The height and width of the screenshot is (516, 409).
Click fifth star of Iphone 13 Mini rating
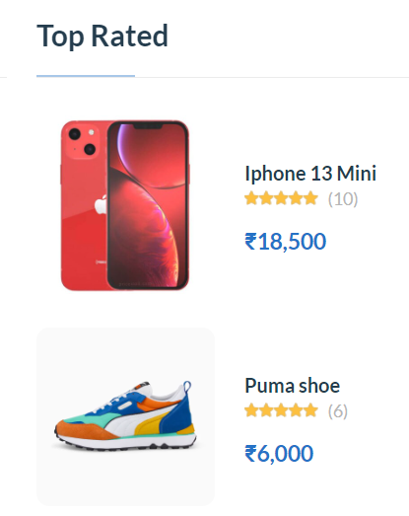(311, 198)
